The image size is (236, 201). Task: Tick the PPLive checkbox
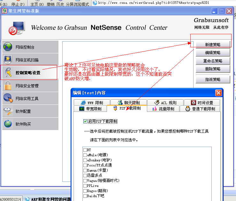coord(85,186)
